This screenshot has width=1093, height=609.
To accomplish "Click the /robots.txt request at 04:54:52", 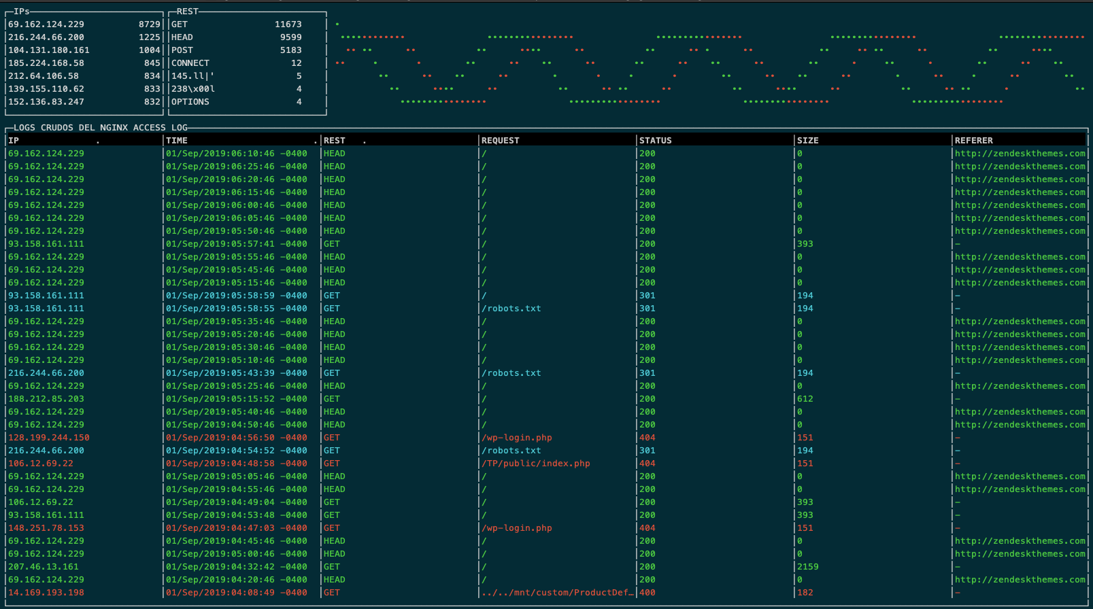I will click(x=511, y=450).
